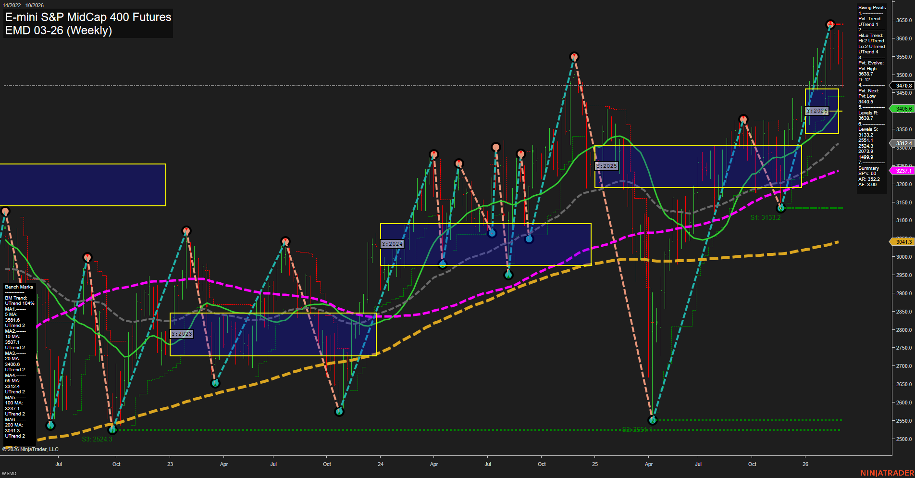
Task: Open the W EMD data series selector
Action: point(9,473)
